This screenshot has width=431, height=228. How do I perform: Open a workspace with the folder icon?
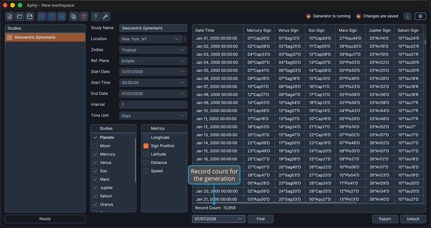click(x=20, y=16)
